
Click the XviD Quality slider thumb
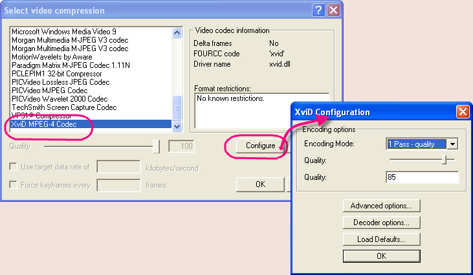[444, 160]
